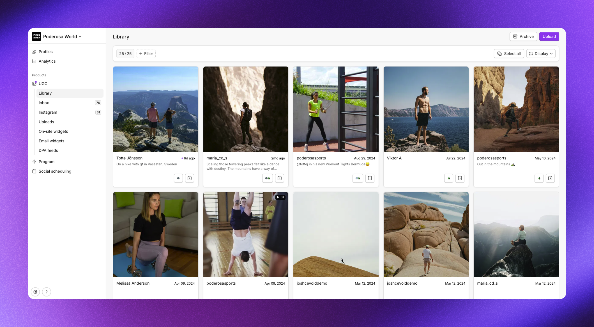Click product tags icon on Aug 29 poderosasports card
Screen dimensions: 594x327
(x=358, y=178)
